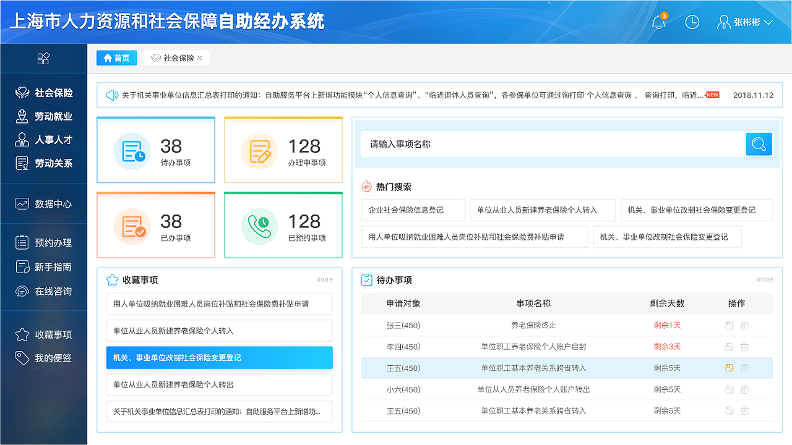Click more in the 待办事项 panel
Viewport: 792px width, 445px height.
coord(764,279)
